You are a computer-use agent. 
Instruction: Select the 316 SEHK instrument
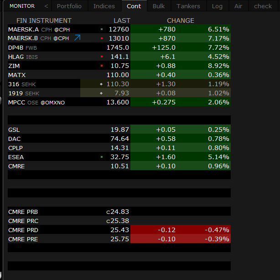[22, 84]
